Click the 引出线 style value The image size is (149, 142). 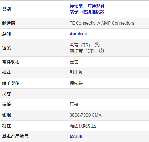(76, 72)
